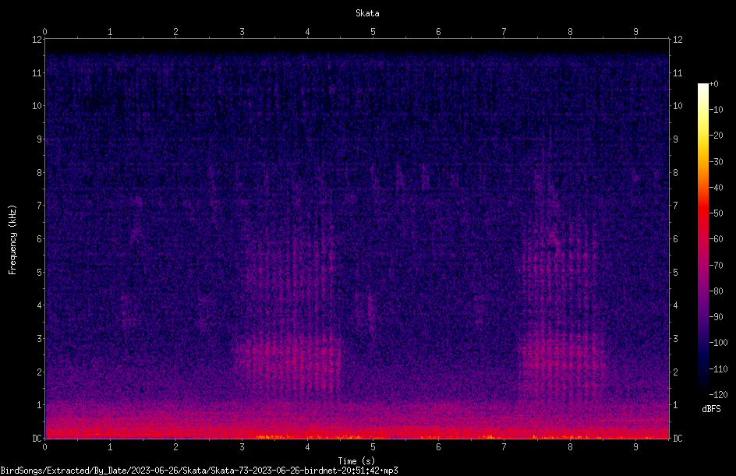Click the "5" label on the top time axis
This screenshot has height=476, width=736.
(x=373, y=31)
